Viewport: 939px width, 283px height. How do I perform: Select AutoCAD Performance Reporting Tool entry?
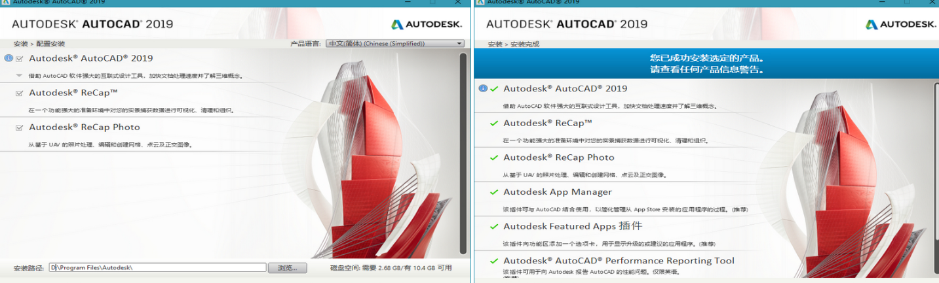(619, 261)
